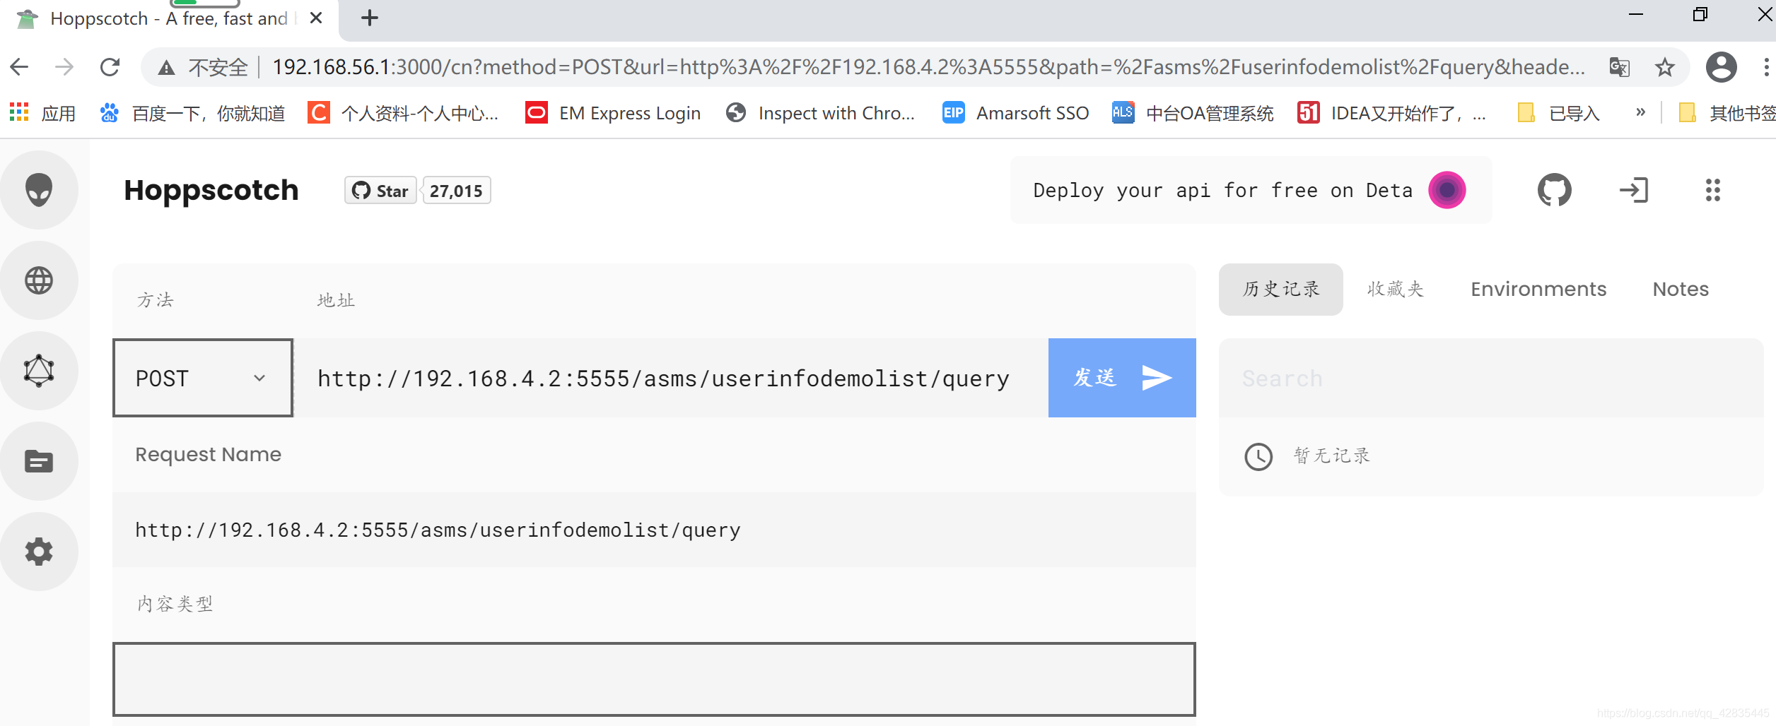
Task: Click the browser address bar URL
Action: tap(928, 67)
